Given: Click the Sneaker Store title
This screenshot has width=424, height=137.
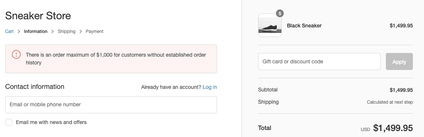Looking at the screenshot, I should point(38,16).
